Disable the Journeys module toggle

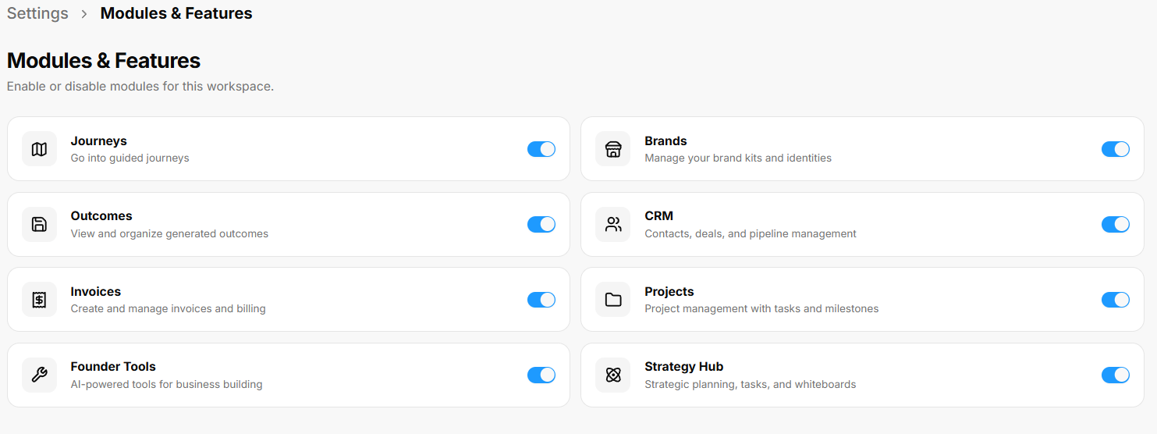541,149
